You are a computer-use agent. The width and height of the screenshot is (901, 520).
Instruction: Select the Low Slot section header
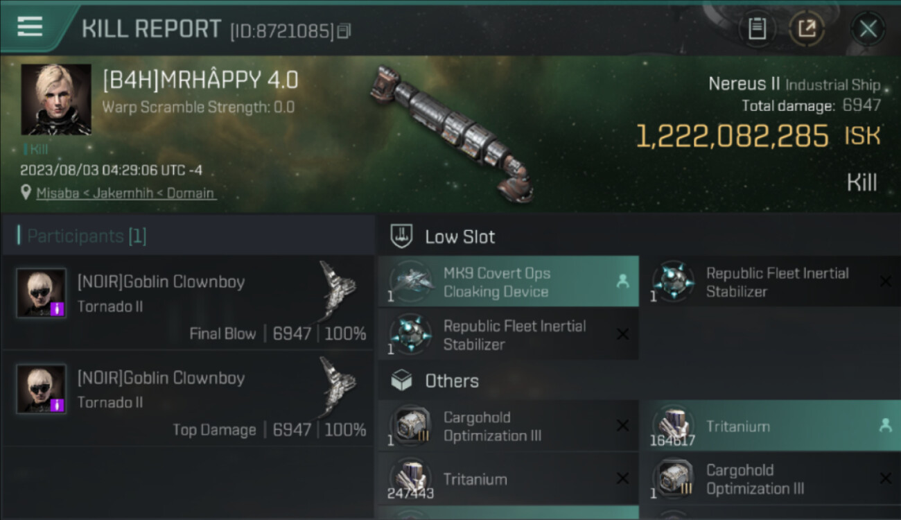click(x=460, y=237)
